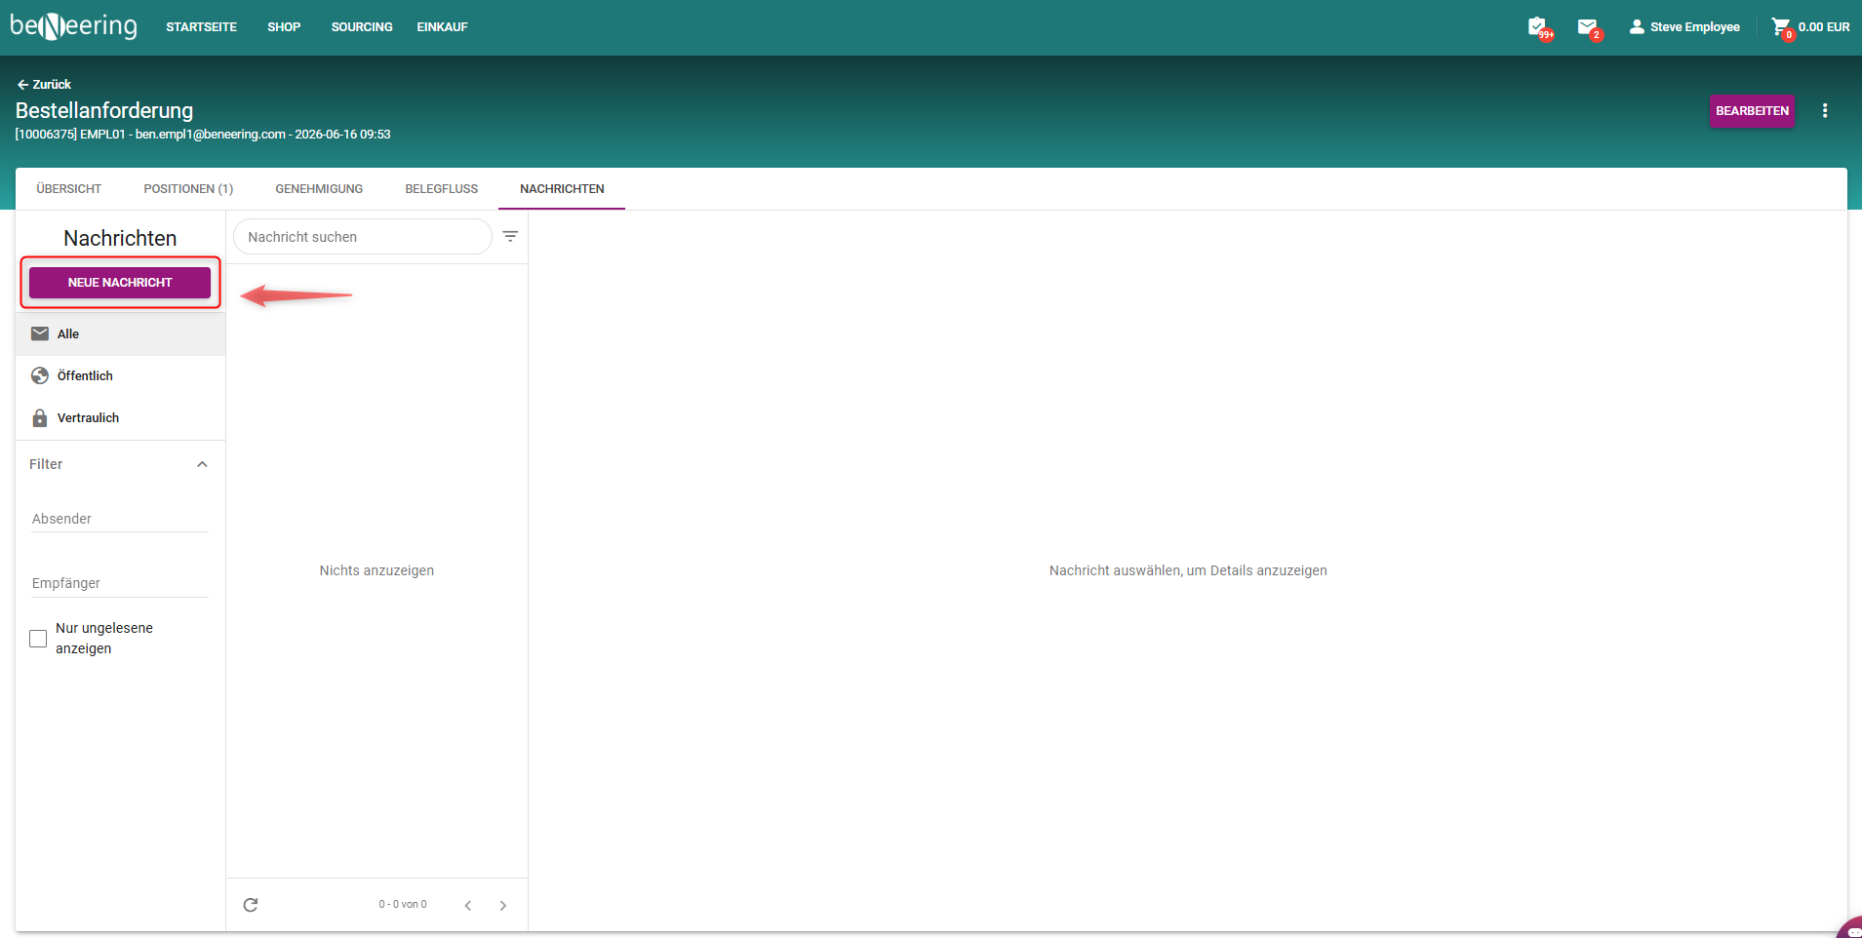Focus the Nachricht suchen search field
1862x938 pixels.
coord(362,237)
